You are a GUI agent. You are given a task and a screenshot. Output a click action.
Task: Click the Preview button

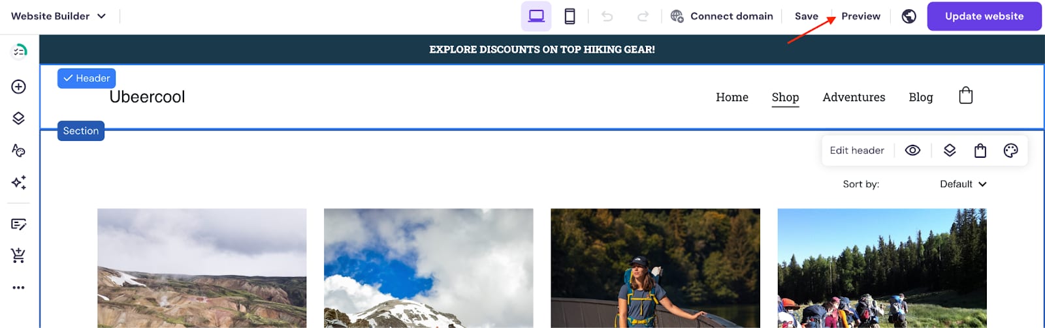[861, 16]
